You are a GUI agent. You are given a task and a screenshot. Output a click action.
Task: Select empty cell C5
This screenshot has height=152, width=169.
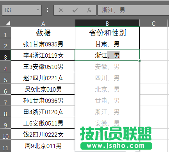[153, 78]
